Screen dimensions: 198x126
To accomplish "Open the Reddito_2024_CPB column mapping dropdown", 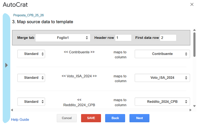I will coord(162,101).
